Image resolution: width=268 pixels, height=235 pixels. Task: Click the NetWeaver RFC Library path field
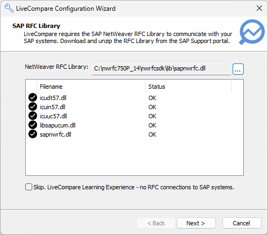coord(161,69)
